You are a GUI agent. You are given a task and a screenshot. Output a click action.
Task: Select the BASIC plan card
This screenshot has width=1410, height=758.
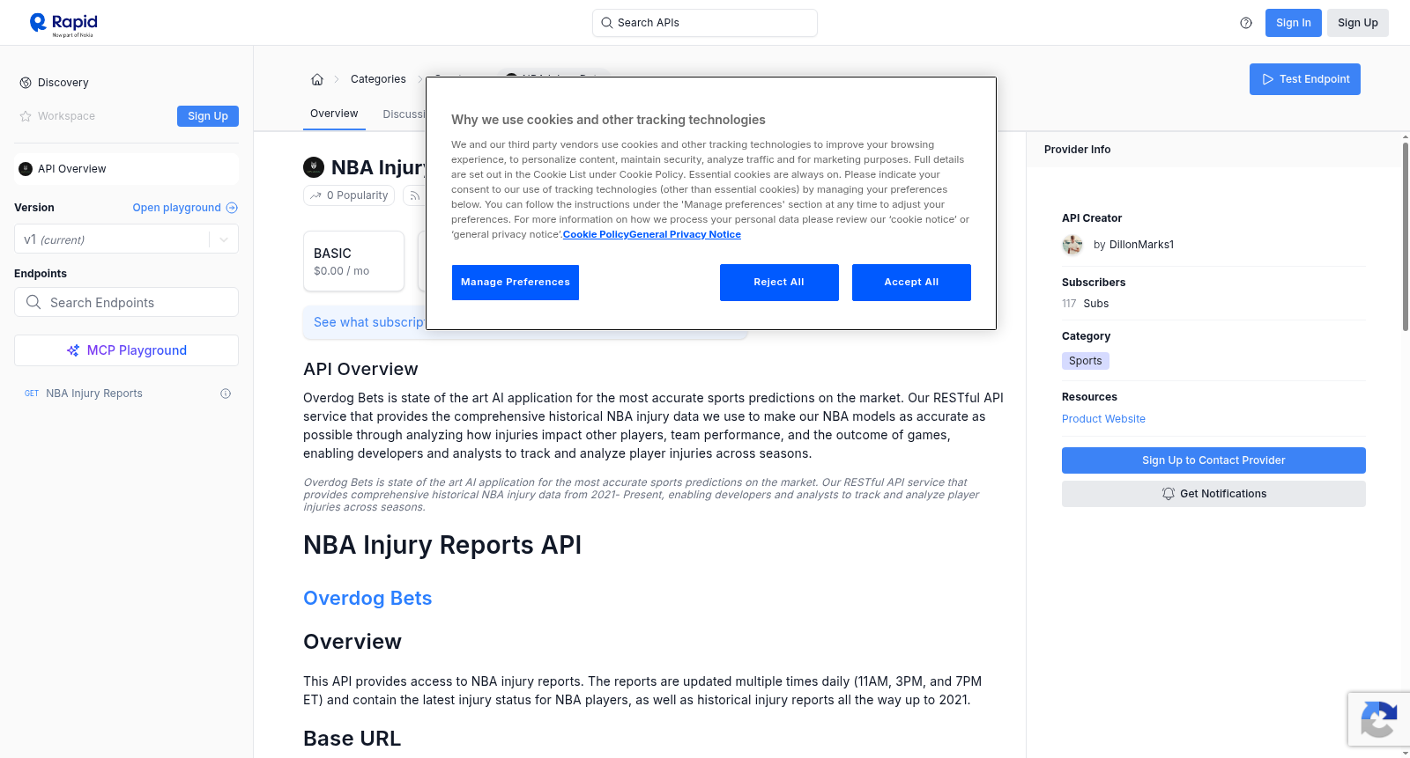click(x=353, y=261)
